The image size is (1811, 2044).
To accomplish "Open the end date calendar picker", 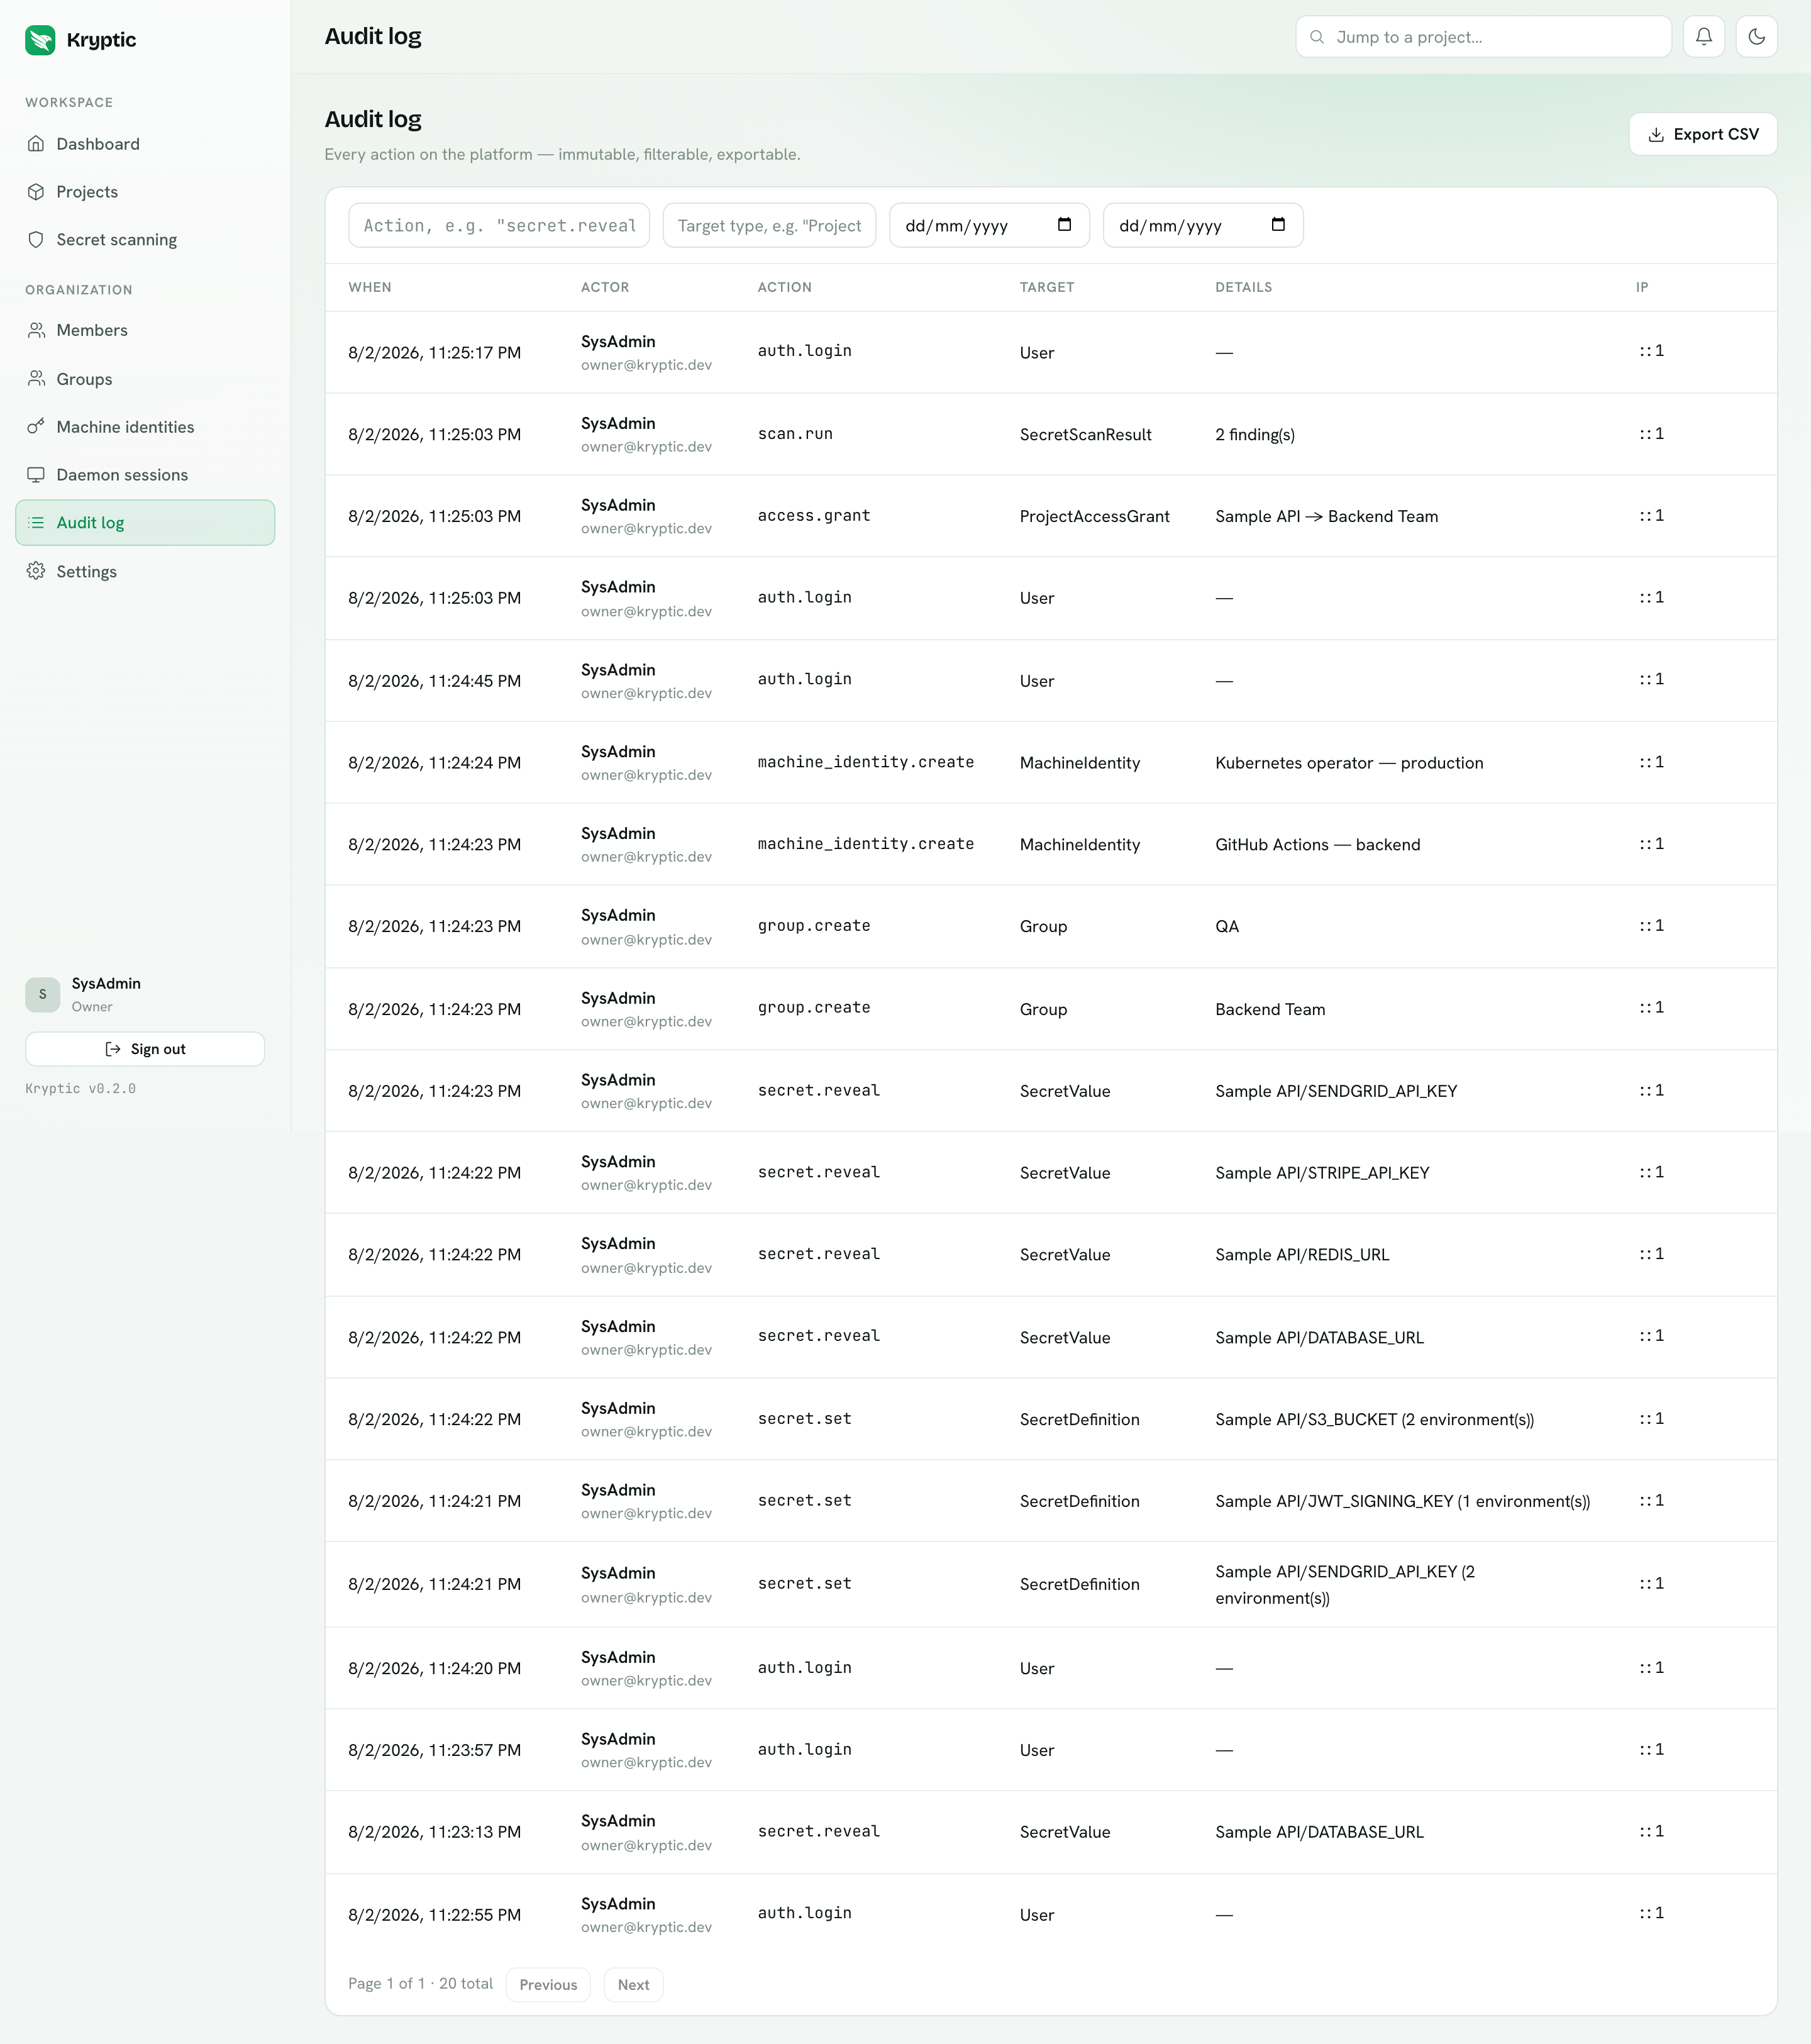I will click(1278, 225).
